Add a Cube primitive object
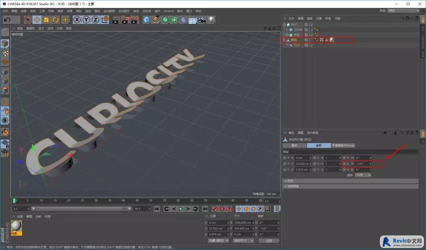The width and height of the screenshot is (426, 250). [146, 20]
